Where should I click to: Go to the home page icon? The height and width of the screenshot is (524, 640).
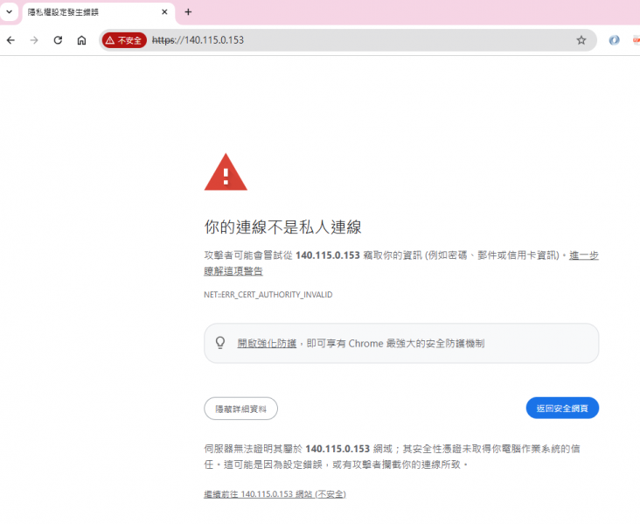(81, 40)
